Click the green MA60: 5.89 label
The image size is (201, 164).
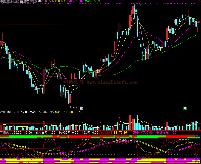(92, 2)
